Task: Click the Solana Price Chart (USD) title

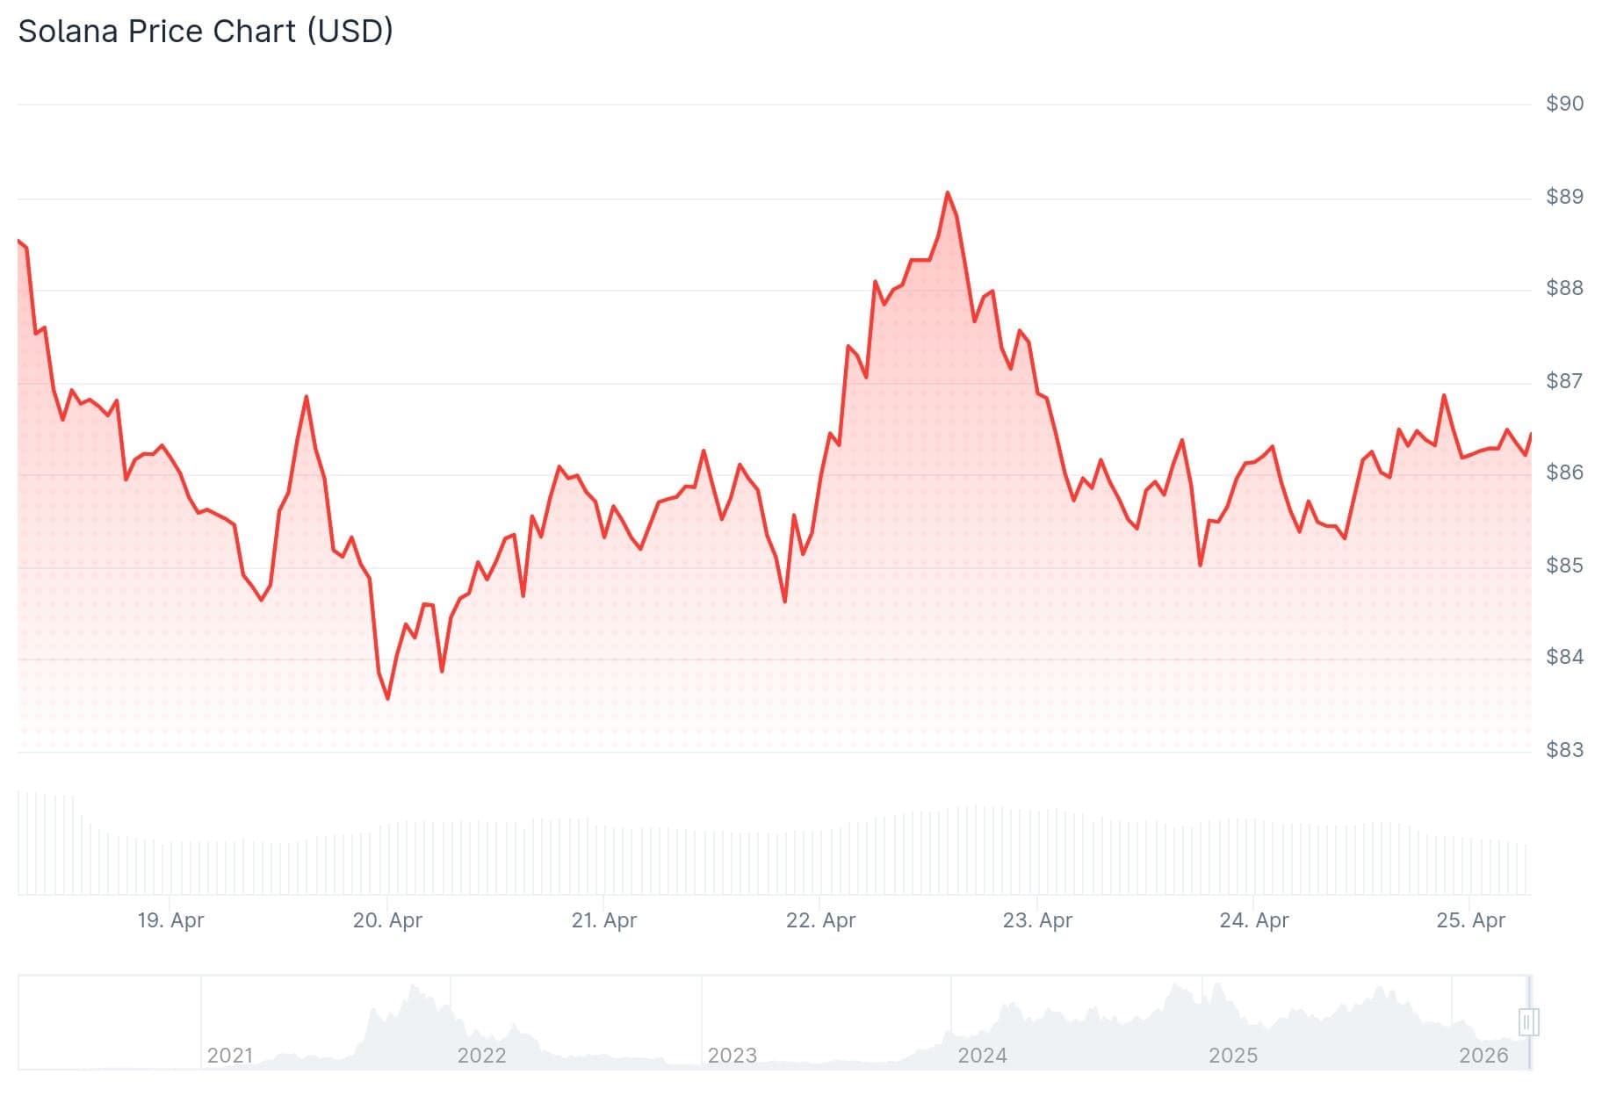Action: (205, 32)
